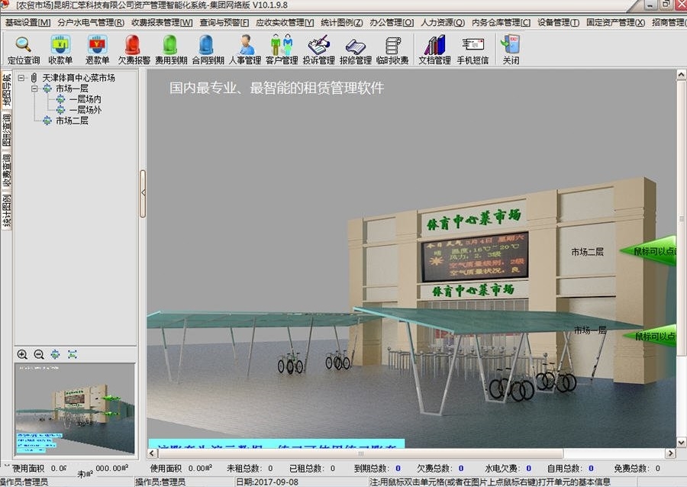The height and width of the screenshot is (487, 687).
Task: Zoom out using the magnifier minus icon
Action: pos(39,354)
